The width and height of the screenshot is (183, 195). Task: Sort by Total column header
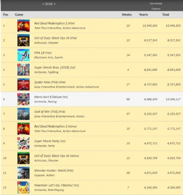[166, 15]
